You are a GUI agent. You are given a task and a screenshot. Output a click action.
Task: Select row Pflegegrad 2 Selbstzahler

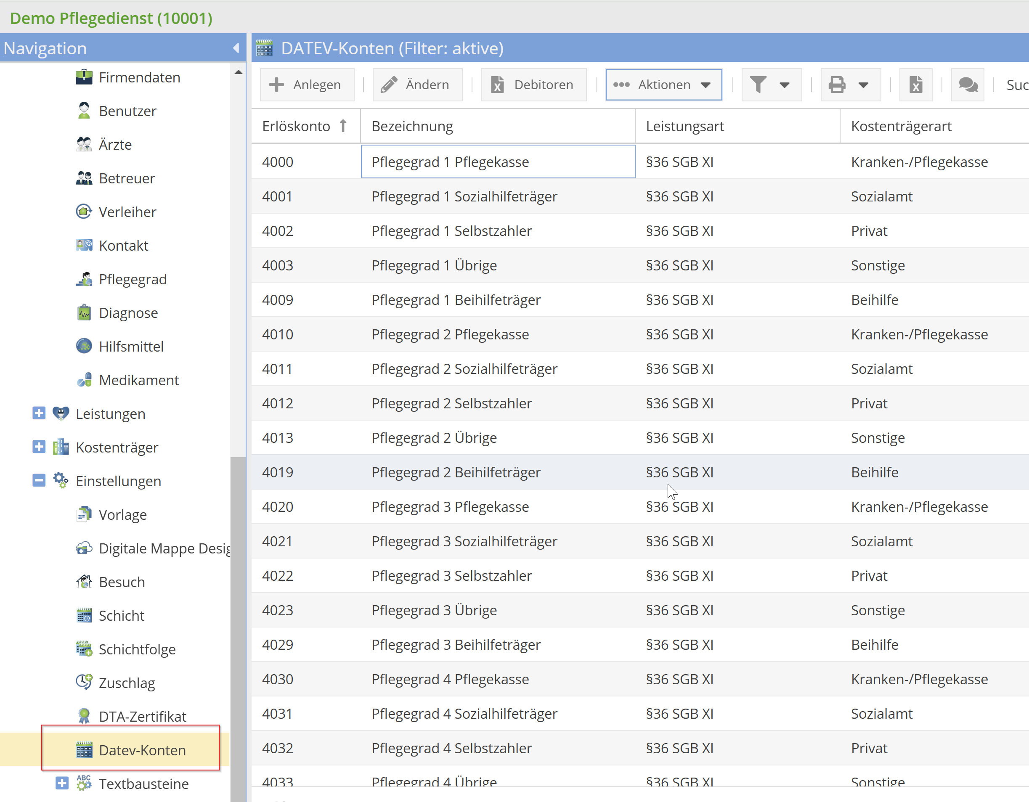coord(640,403)
